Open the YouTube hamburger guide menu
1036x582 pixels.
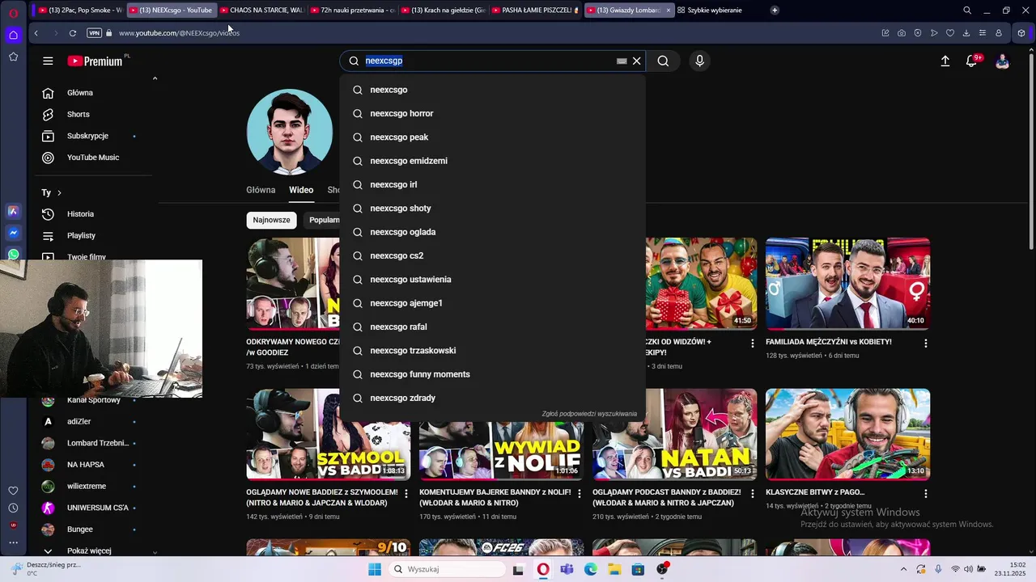click(x=48, y=61)
